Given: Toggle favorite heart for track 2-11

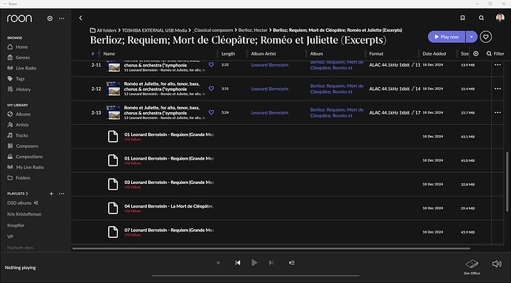Looking at the screenshot, I should click(211, 65).
